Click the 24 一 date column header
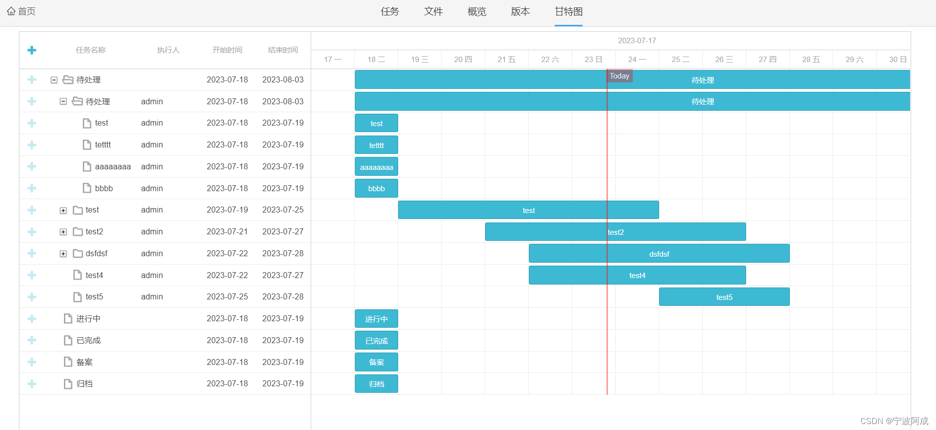Image resolution: width=936 pixels, height=430 pixels. pyautogui.click(x=637, y=60)
